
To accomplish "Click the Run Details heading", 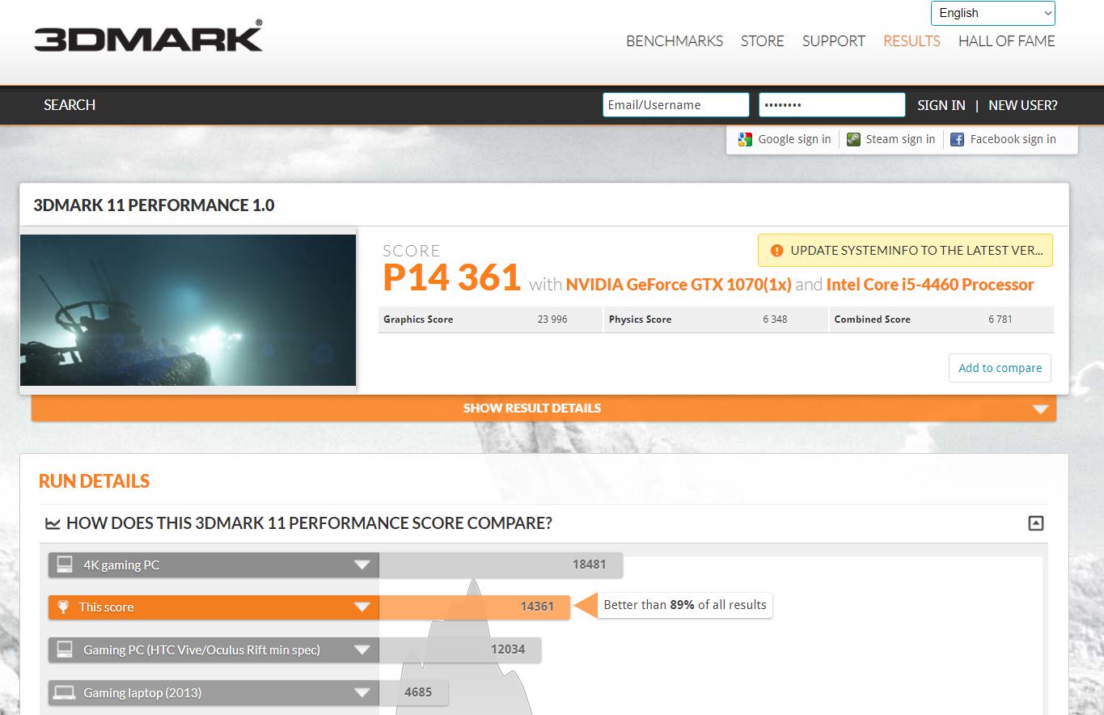I will pyautogui.click(x=94, y=481).
